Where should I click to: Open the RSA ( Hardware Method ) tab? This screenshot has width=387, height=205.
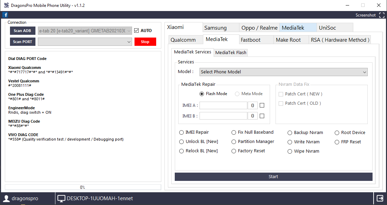(340, 40)
